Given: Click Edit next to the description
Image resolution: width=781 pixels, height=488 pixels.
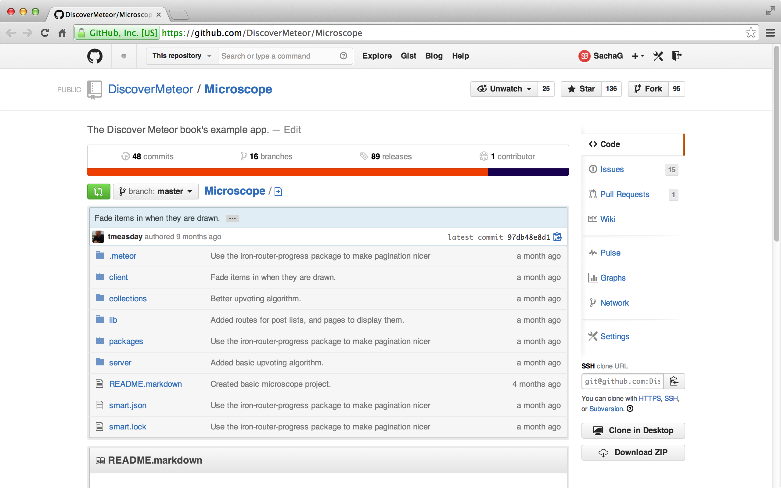Looking at the screenshot, I should click(x=292, y=130).
